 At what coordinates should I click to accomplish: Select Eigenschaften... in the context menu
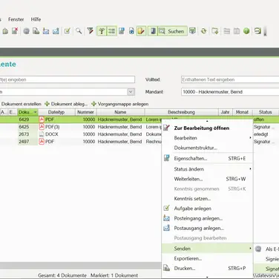pos(207,159)
